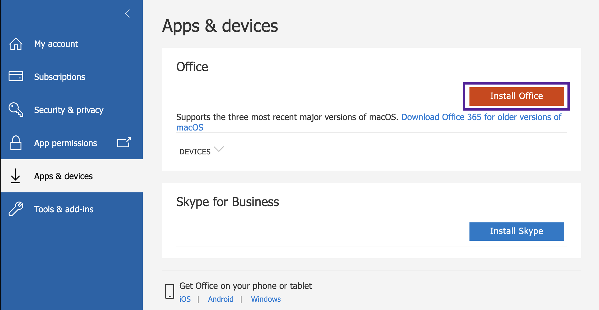Click the Apps & devices page heading
The image size is (599, 310).
(x=220, y=26)
